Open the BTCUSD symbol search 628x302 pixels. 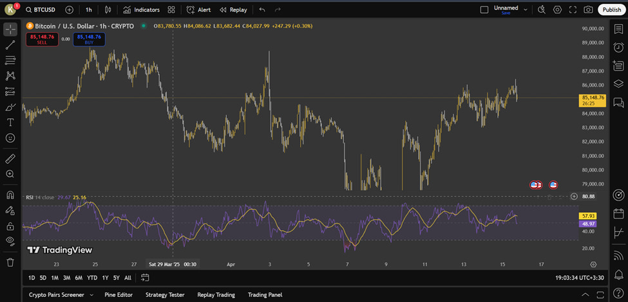41,10
